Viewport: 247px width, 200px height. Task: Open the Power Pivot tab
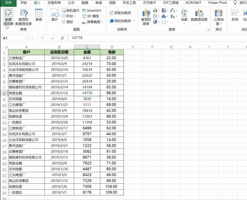218,3
